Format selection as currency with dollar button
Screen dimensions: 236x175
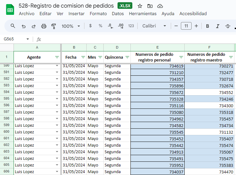pyautogui.click(x=90, y=26)
